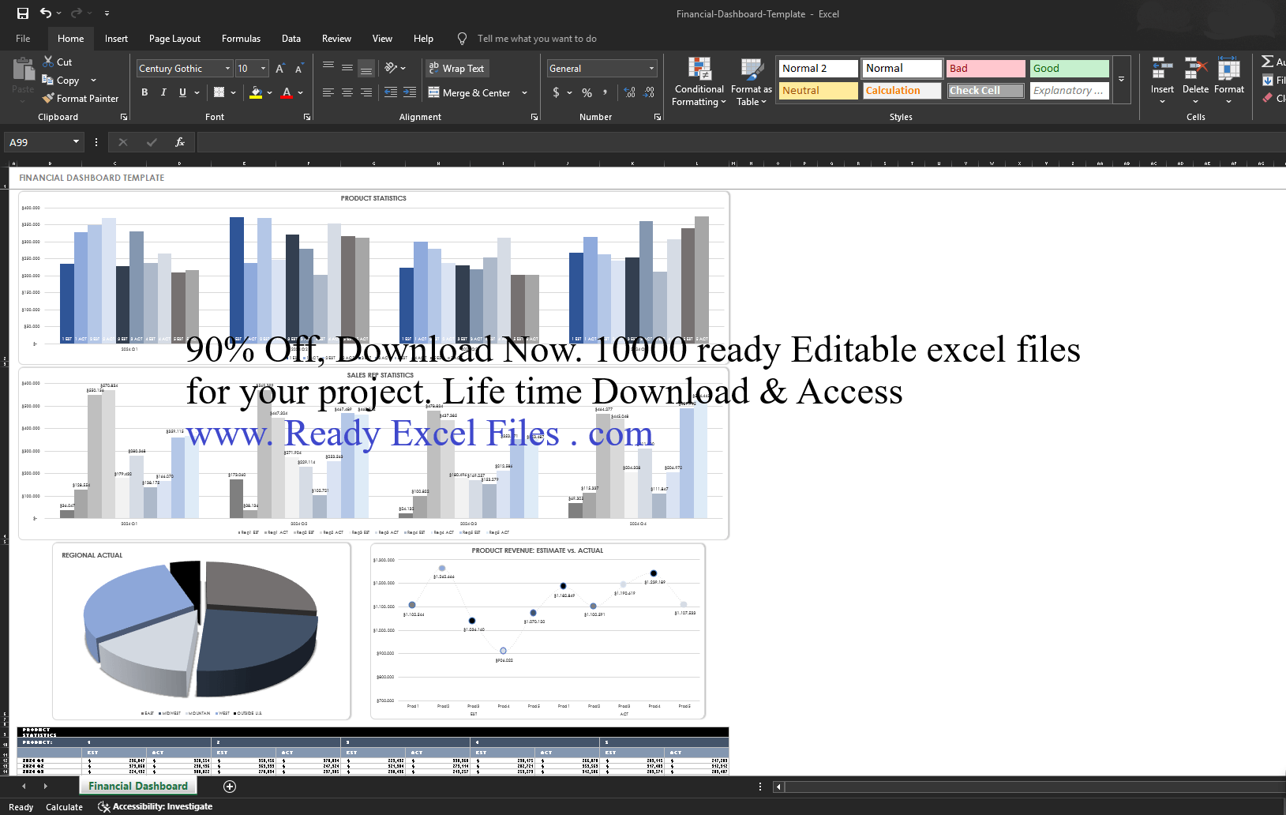The height and width of the screenshot is (815, 1286).
Task: Toggle Bold formatting
Action: (x=144, y=92)
